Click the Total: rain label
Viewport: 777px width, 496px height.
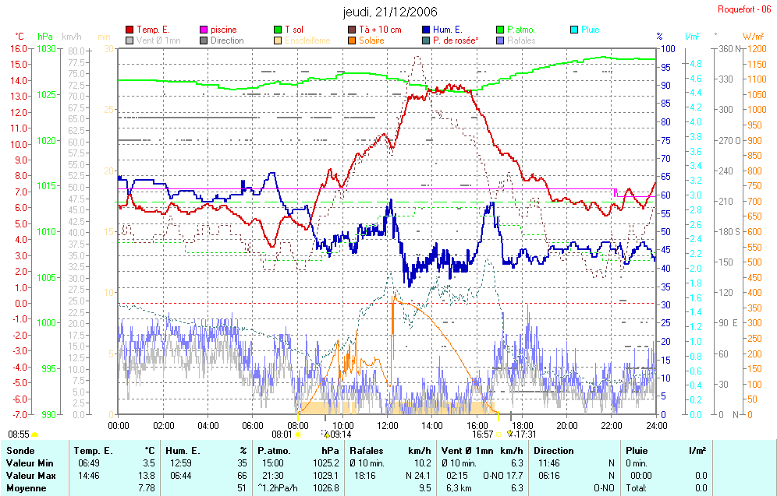click(636, 488)
